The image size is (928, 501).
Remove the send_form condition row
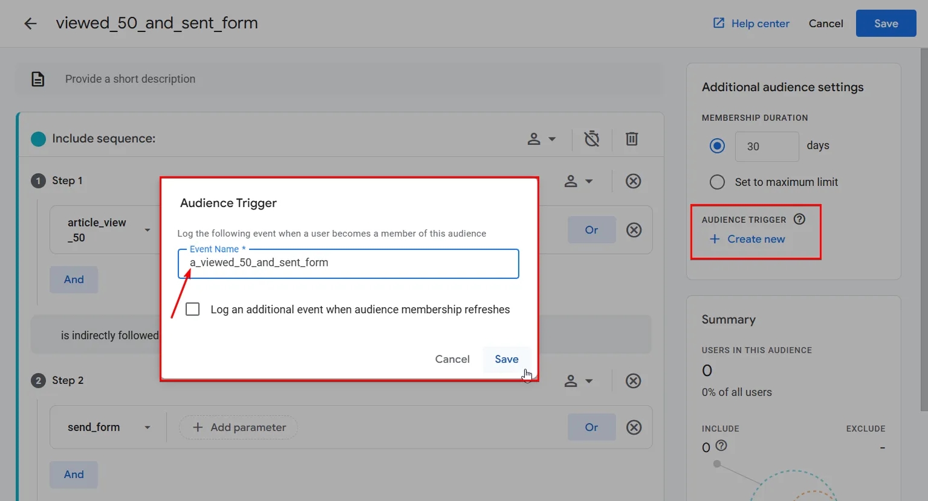point(634,427)
